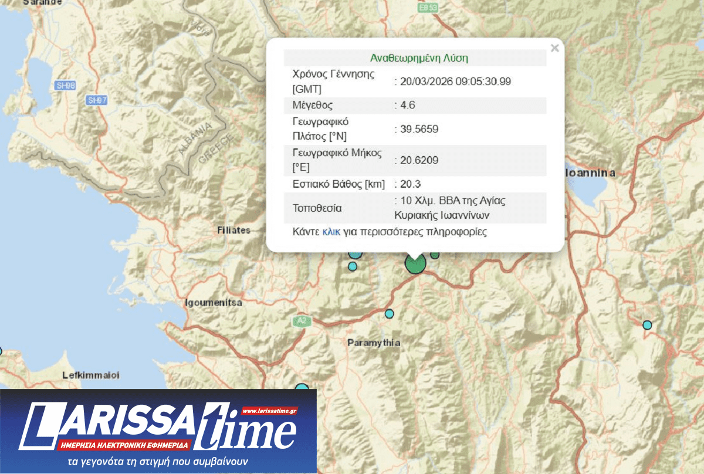Click the 'Αναθεωρημένη Λύση' popup header

[x=419, y=58]
